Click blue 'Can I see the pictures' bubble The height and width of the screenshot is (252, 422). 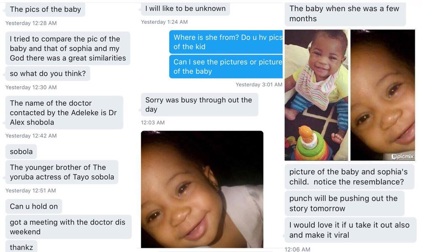click(x=226, y=67)
